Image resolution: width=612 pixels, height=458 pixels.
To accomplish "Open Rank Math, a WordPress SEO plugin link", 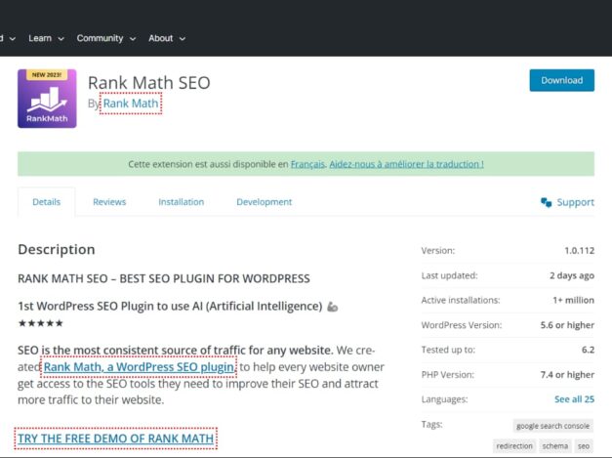I will (139, 367).
